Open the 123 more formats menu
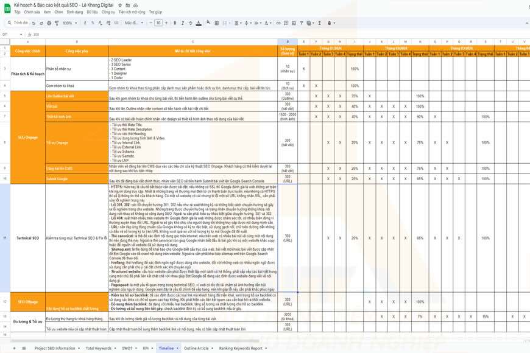Image resolution: width=530 pixels, height=353 pixels. [116, 23]
